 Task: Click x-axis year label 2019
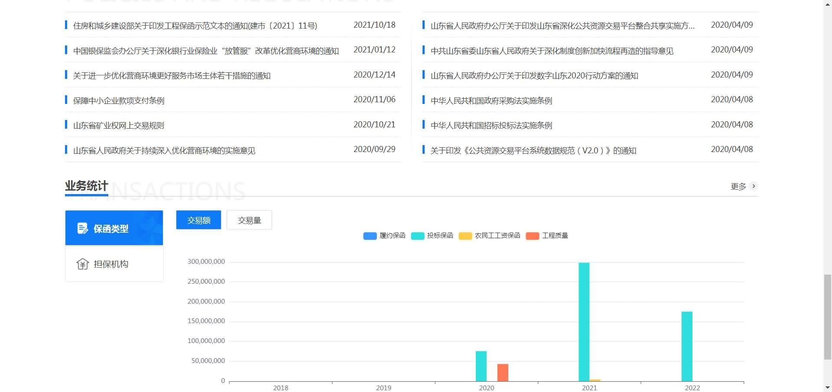tap(383, 388)
